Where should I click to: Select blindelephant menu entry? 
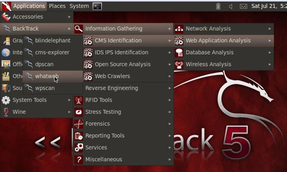tap(53, 41)
